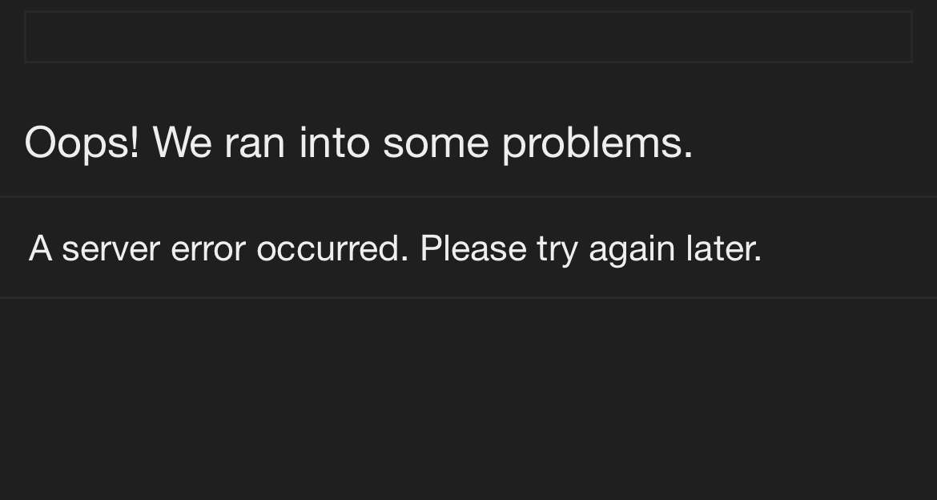Click the word 'server' in the error message
937x500 pixels.
[x=111, y=249]
